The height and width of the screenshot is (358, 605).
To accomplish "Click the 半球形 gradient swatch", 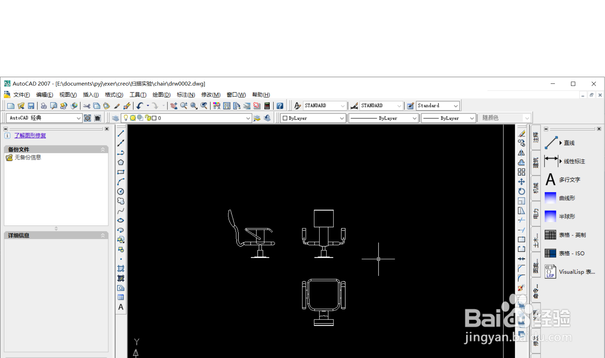I will click(550, 216).
